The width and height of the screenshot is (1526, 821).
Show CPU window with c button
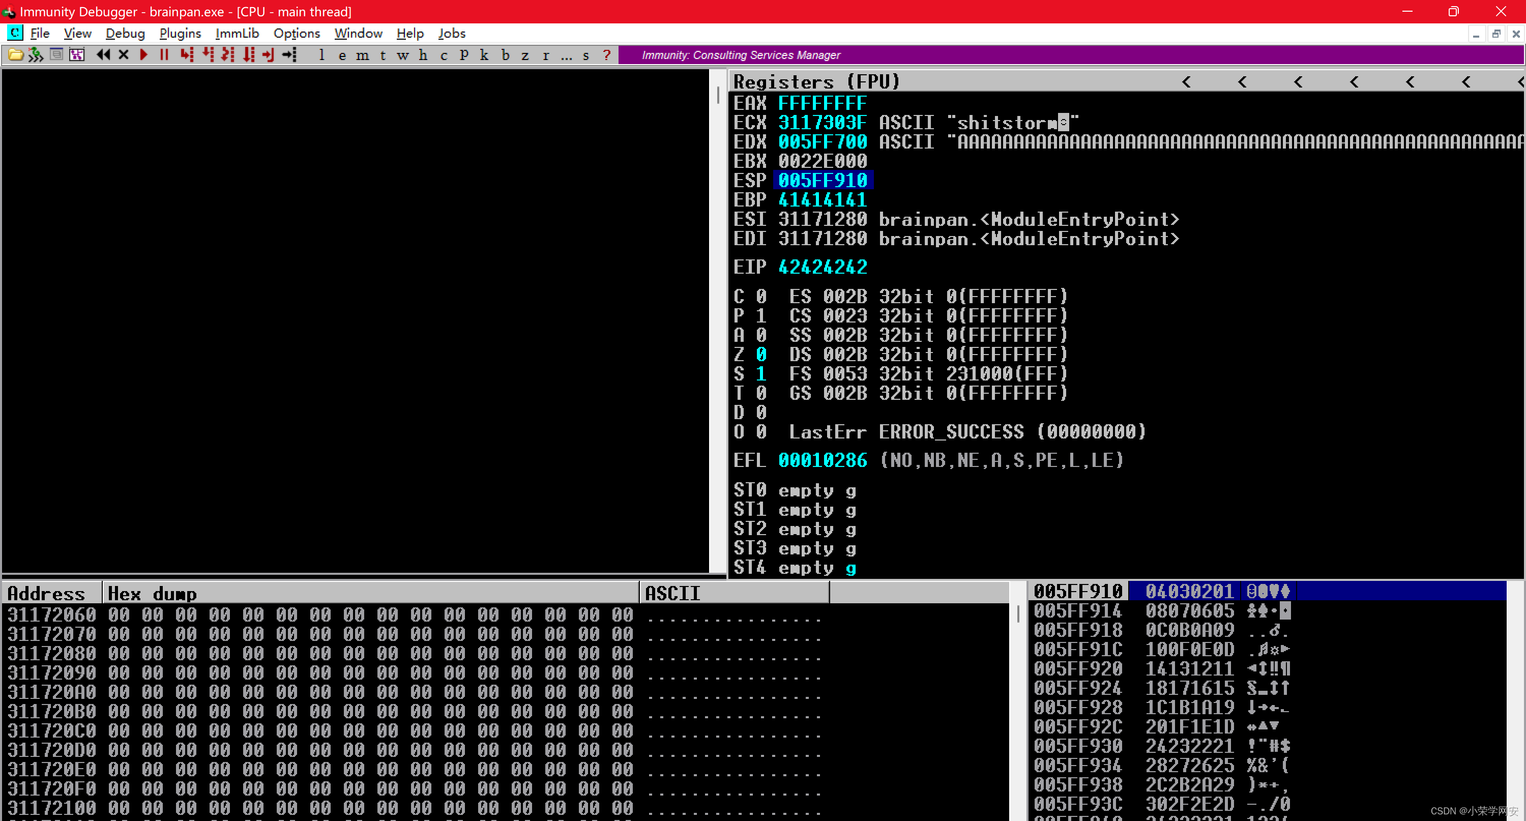click(444, 55)
